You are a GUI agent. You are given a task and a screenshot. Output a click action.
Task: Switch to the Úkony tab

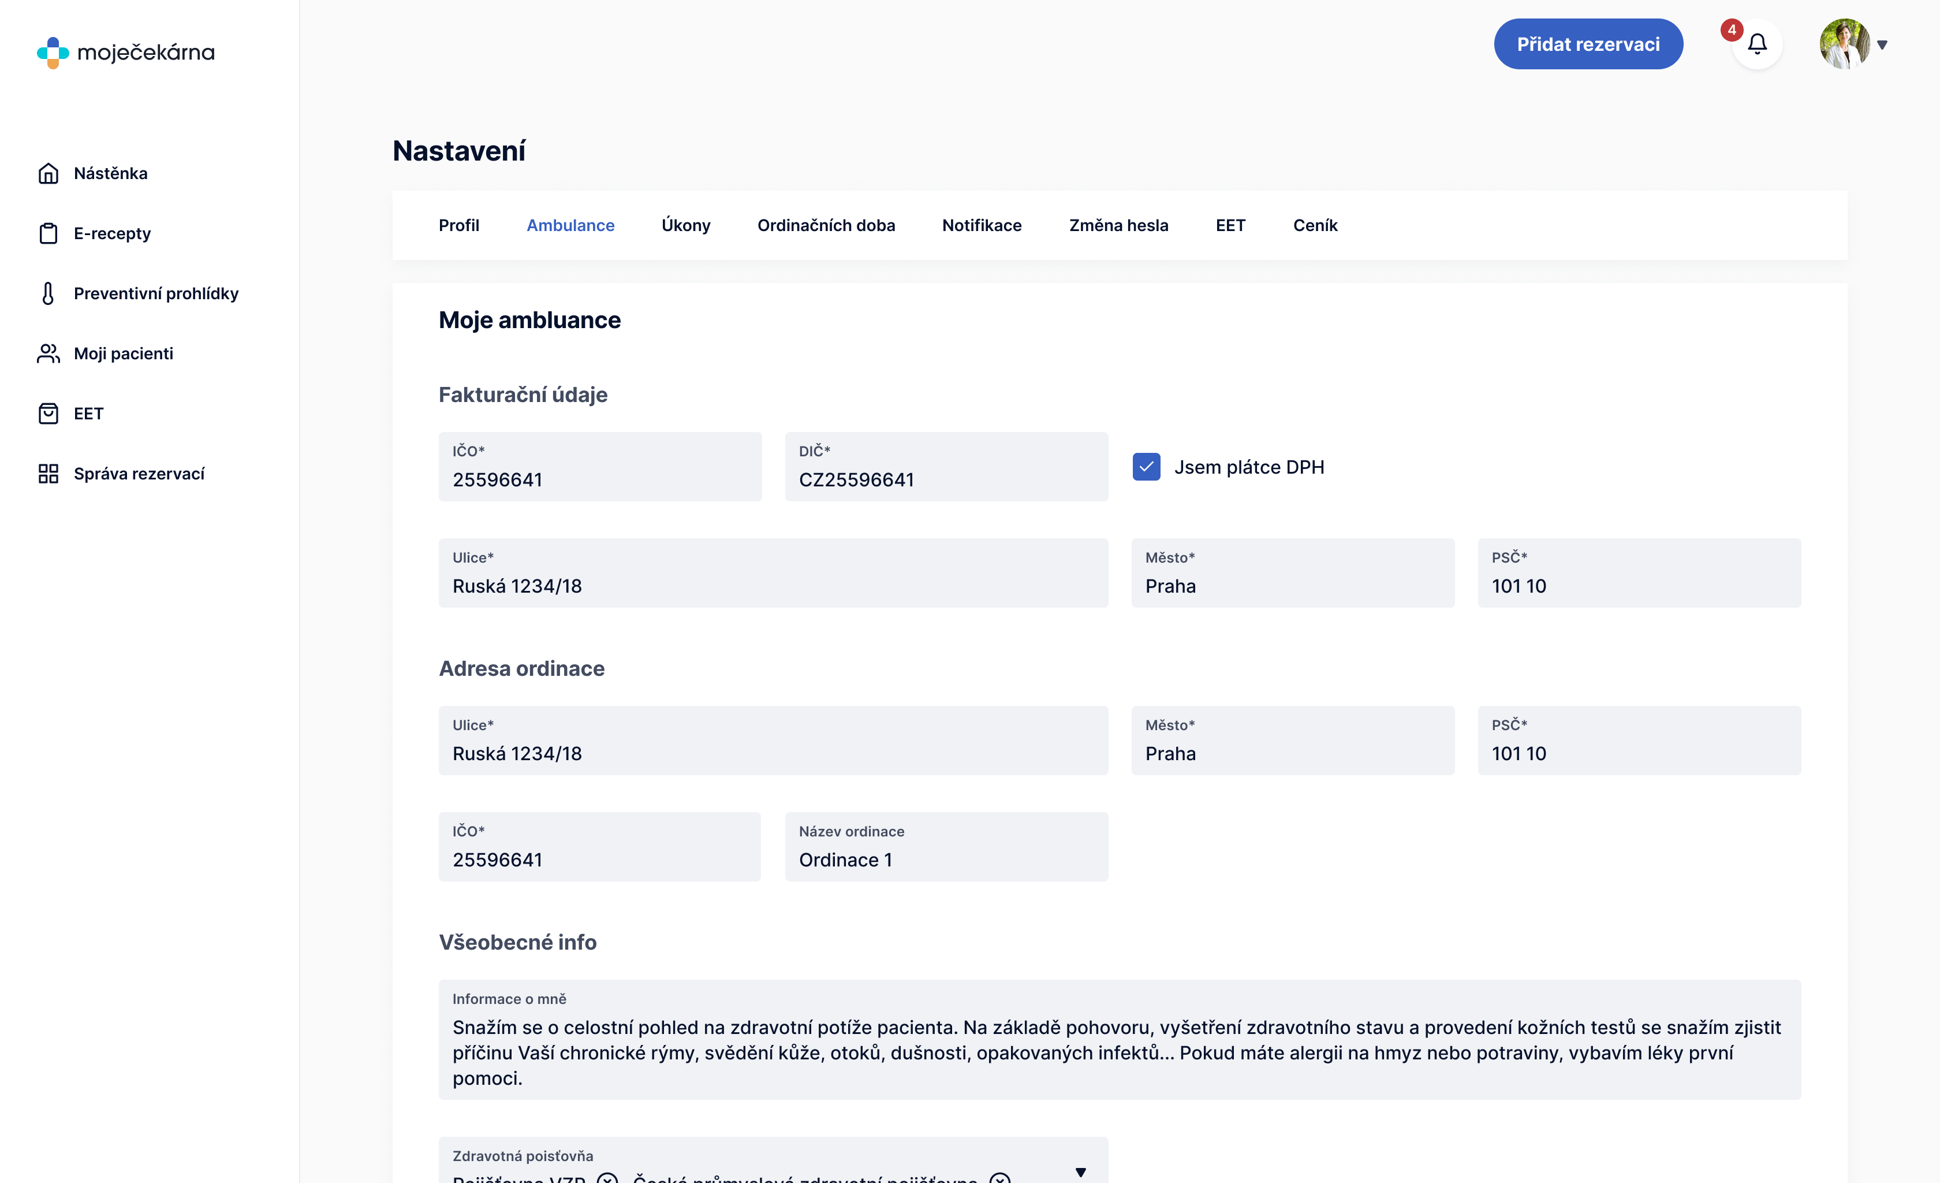point(685,225)
